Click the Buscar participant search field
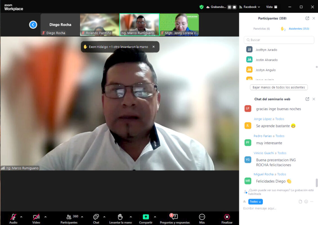This screenshot has height=225, width=318. click(x=279, y=40)
